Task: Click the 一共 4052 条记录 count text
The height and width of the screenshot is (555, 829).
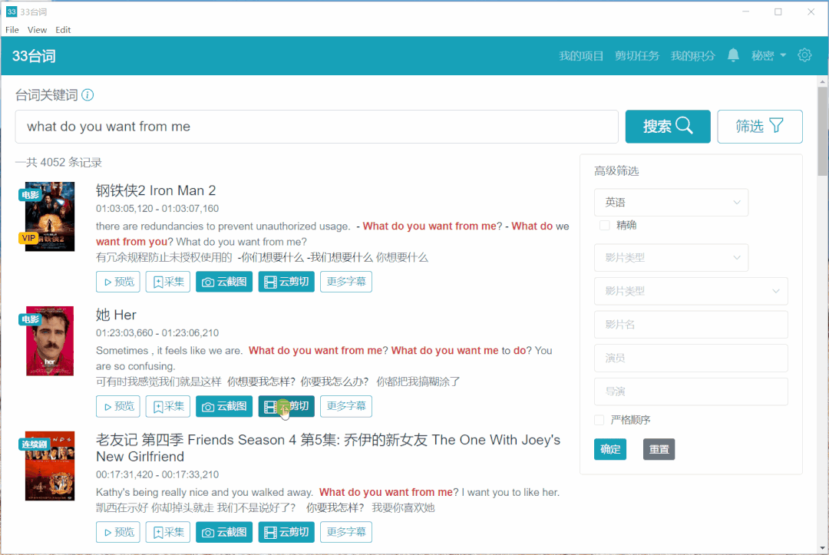Action: pos(58,162)
